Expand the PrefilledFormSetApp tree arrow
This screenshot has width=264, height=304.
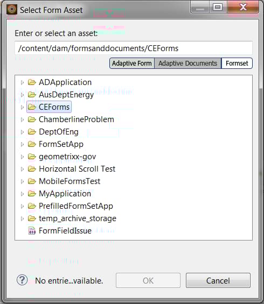pos(22,206)
